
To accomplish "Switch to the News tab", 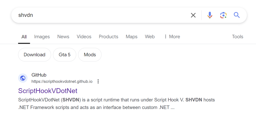I will 63,37.
